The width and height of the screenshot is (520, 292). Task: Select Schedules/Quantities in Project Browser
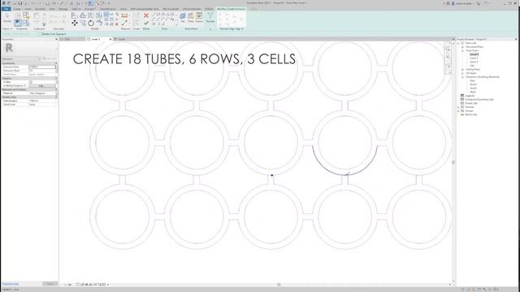[479, 99]
